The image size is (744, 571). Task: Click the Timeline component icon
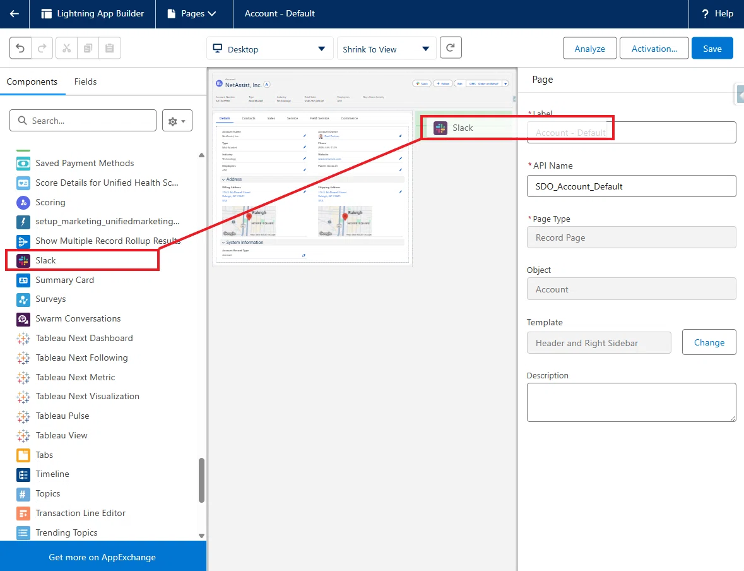point(23,474)
